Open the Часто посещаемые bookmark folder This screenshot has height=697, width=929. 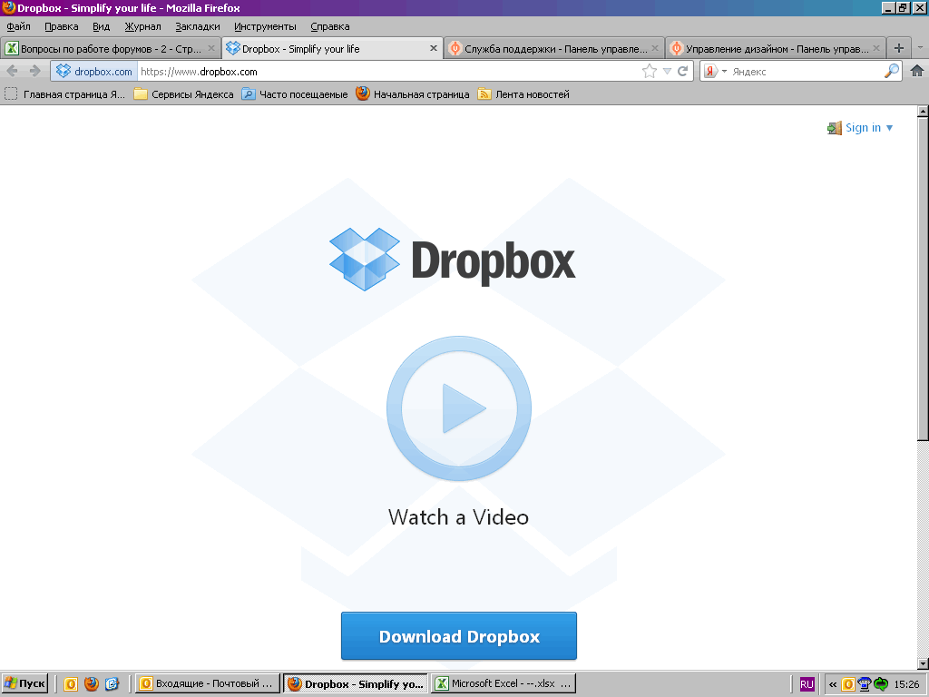click(x=295, y=94)
